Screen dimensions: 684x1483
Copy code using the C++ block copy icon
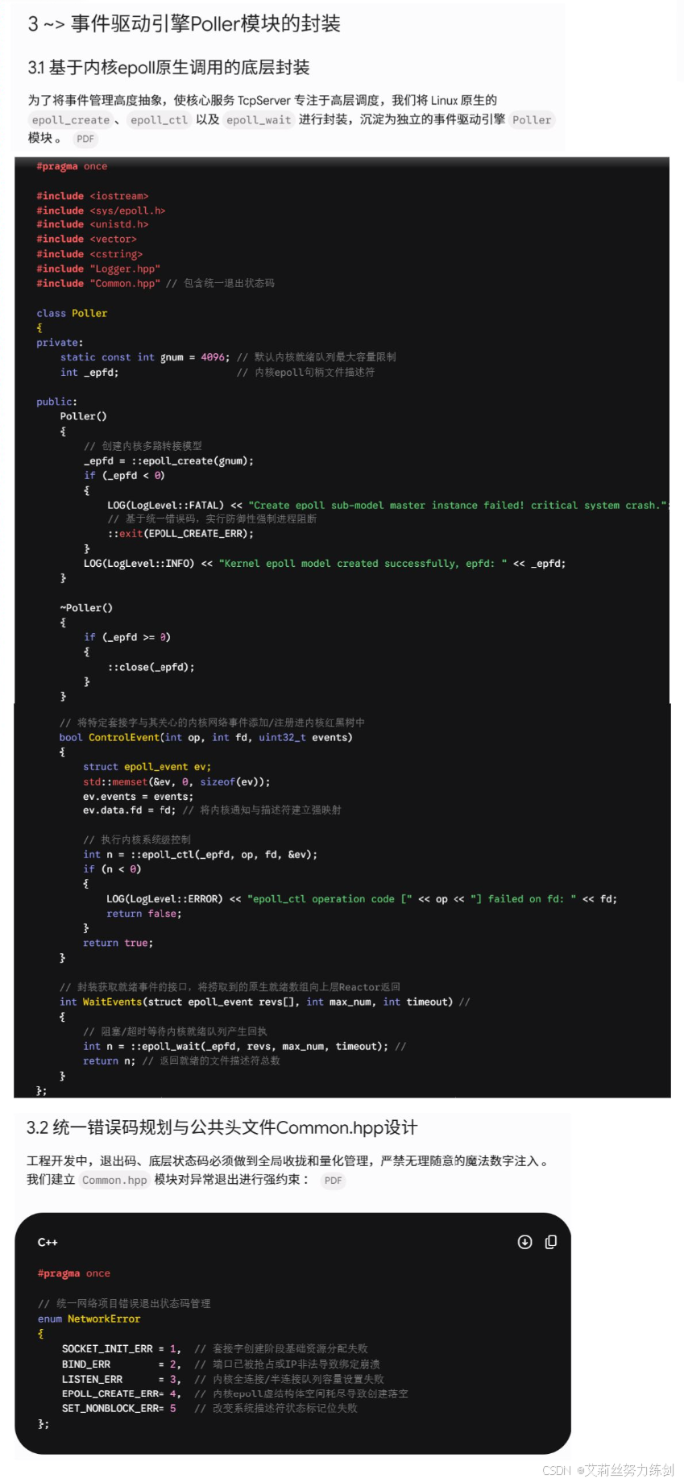[551, 1242]
